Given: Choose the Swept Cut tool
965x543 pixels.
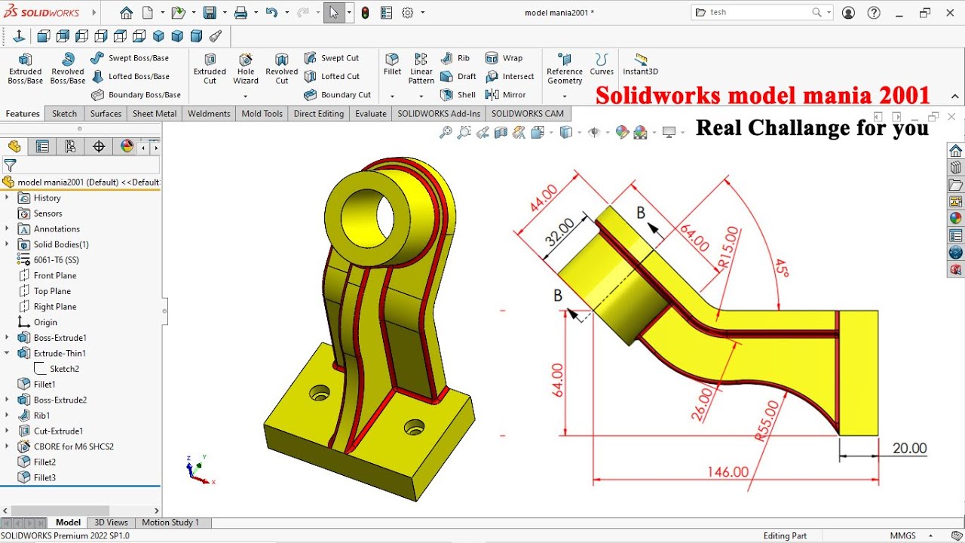Looking at the screenshot, I should tap(332, 58).
